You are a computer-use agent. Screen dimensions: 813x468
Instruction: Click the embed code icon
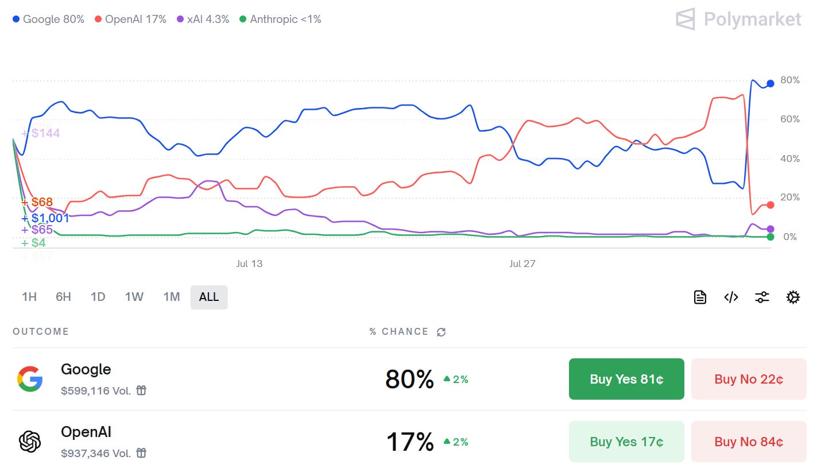tap(731, 297)
